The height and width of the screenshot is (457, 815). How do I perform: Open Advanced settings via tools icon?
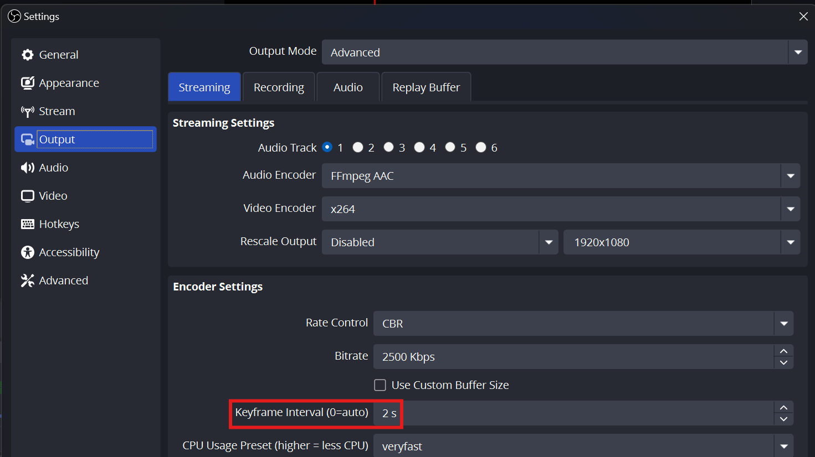click(27, 280)
